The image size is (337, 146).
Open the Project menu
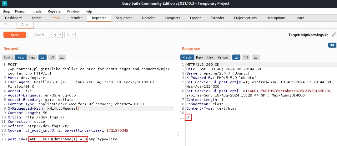coord(20,11)
